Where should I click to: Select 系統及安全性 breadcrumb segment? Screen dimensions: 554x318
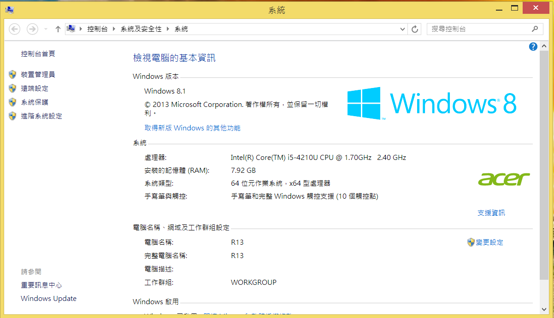(141, 29)
